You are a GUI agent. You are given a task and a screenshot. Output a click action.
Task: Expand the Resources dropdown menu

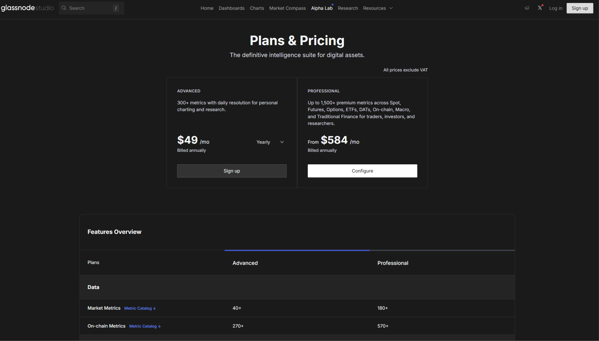378,8
